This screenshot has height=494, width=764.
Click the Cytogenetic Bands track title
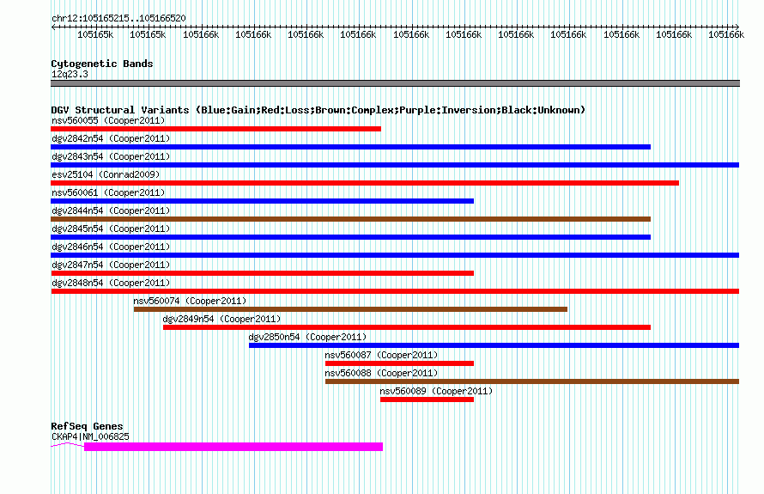(102, 64)
